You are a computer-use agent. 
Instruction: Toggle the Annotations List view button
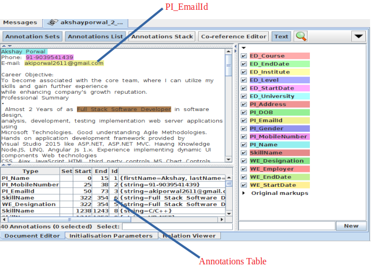[95, 36]
